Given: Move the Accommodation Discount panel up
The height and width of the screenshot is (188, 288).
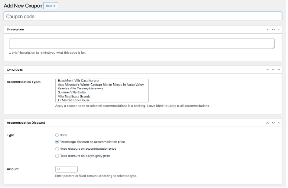Looking at the screenshot, I should pyautogui.click(x=268, y=123).
